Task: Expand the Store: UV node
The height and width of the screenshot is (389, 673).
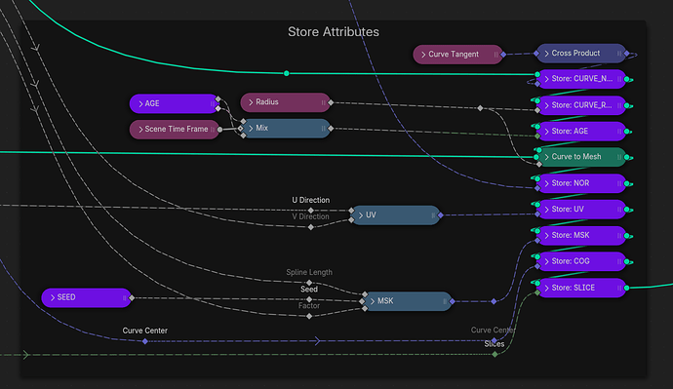Action: 546,210
